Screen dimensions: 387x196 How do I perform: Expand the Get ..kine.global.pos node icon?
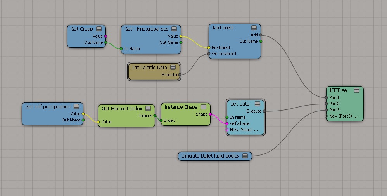pos(174,29)
